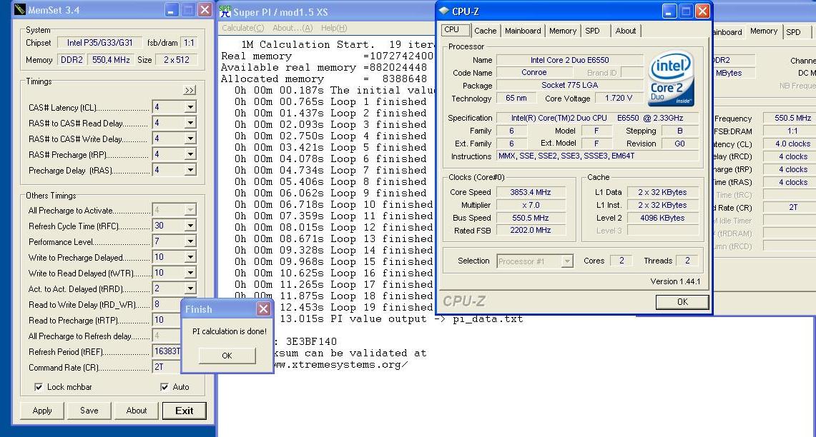Open the Help menu in Super PI
This screenshot has width=816, height=437.
[333, 28]
